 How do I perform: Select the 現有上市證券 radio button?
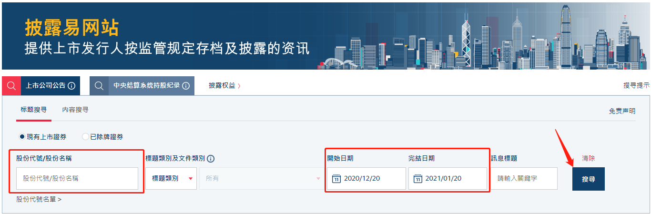pos(22,137)
